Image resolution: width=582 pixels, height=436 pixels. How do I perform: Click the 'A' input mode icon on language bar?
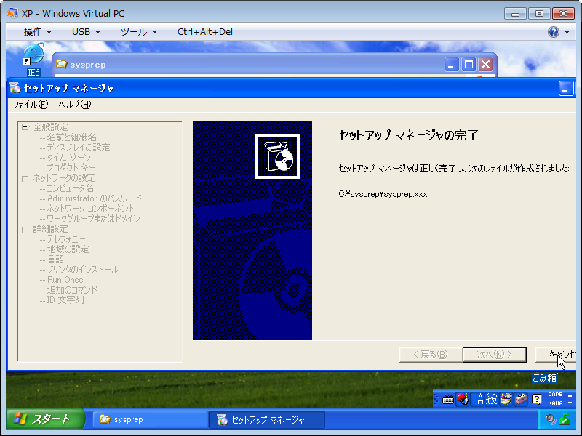(x=480, y=399)
